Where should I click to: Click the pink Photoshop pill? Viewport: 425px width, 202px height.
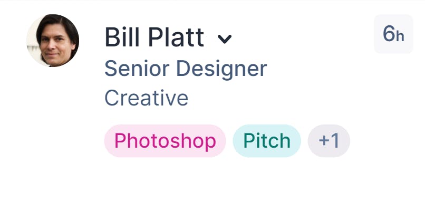[x=165, y=141]
